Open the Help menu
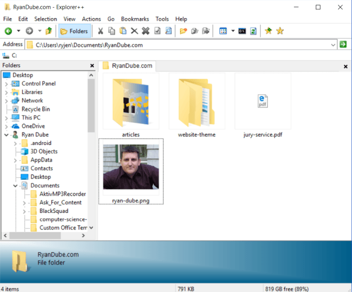 coord(181,19)
